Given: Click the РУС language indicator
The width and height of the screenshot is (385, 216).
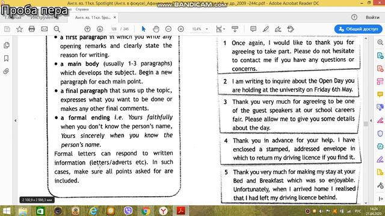Looking at the screenshot, I should point(358,211).
